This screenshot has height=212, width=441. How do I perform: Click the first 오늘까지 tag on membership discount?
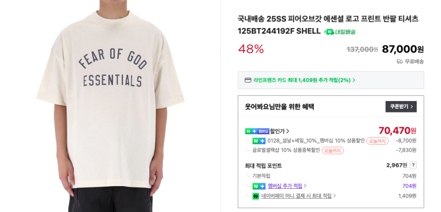point(377,141)
